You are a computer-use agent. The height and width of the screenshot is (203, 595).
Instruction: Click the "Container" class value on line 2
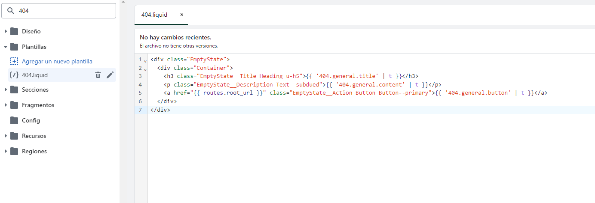(x=213, y=68)
